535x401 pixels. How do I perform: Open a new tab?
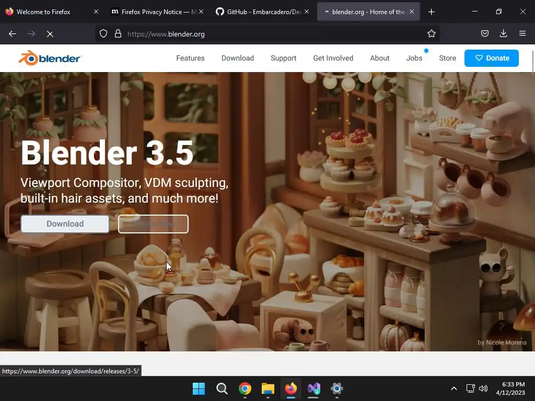pyautogui.click(x=431, y=12)
